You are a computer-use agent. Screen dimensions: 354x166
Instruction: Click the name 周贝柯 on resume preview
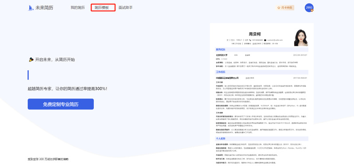(255, 34)
